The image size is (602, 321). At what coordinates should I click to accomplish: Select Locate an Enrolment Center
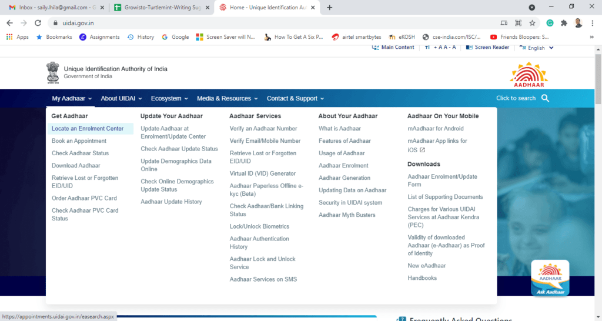point(88,129)
